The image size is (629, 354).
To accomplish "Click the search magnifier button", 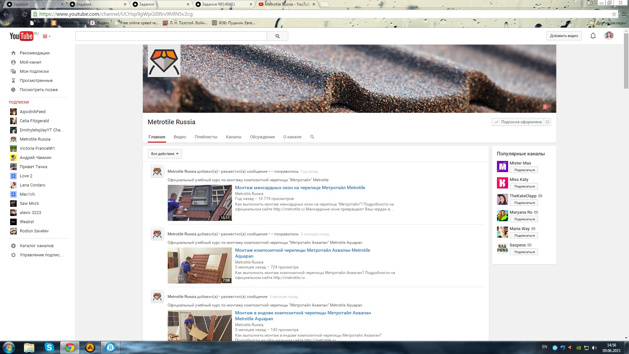I will tap(277, 36).
